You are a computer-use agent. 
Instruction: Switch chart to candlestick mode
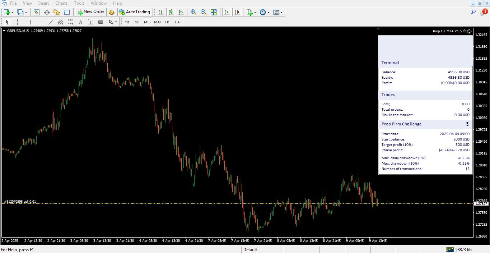171,12
